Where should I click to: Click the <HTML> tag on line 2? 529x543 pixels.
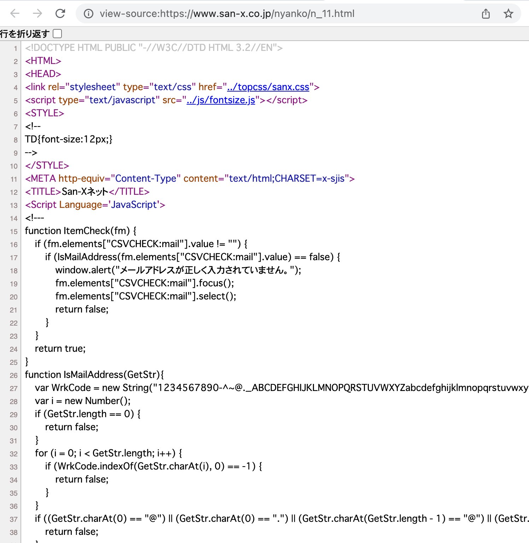point(43,61)
